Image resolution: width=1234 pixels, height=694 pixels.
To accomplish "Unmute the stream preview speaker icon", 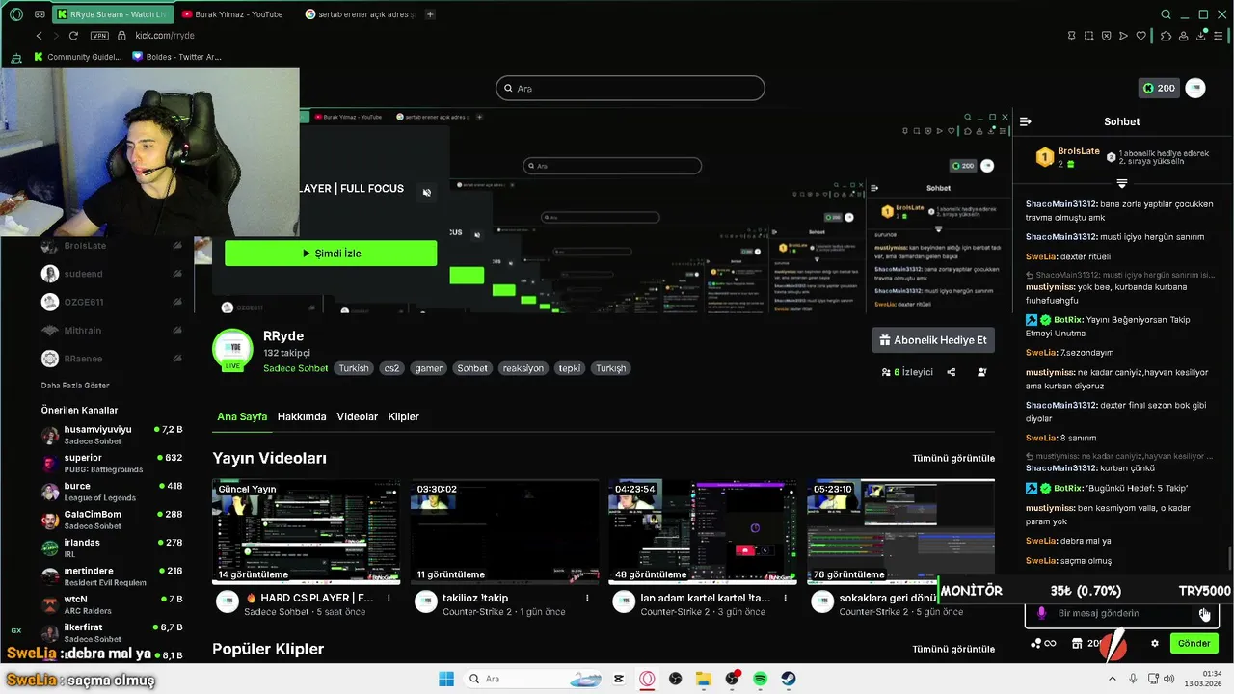I will (427, 192).
